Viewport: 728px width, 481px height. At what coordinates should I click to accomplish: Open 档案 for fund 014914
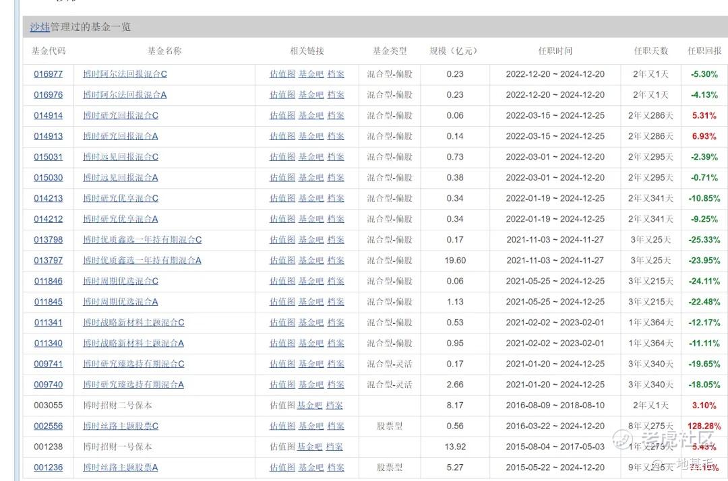click(336, 115)
